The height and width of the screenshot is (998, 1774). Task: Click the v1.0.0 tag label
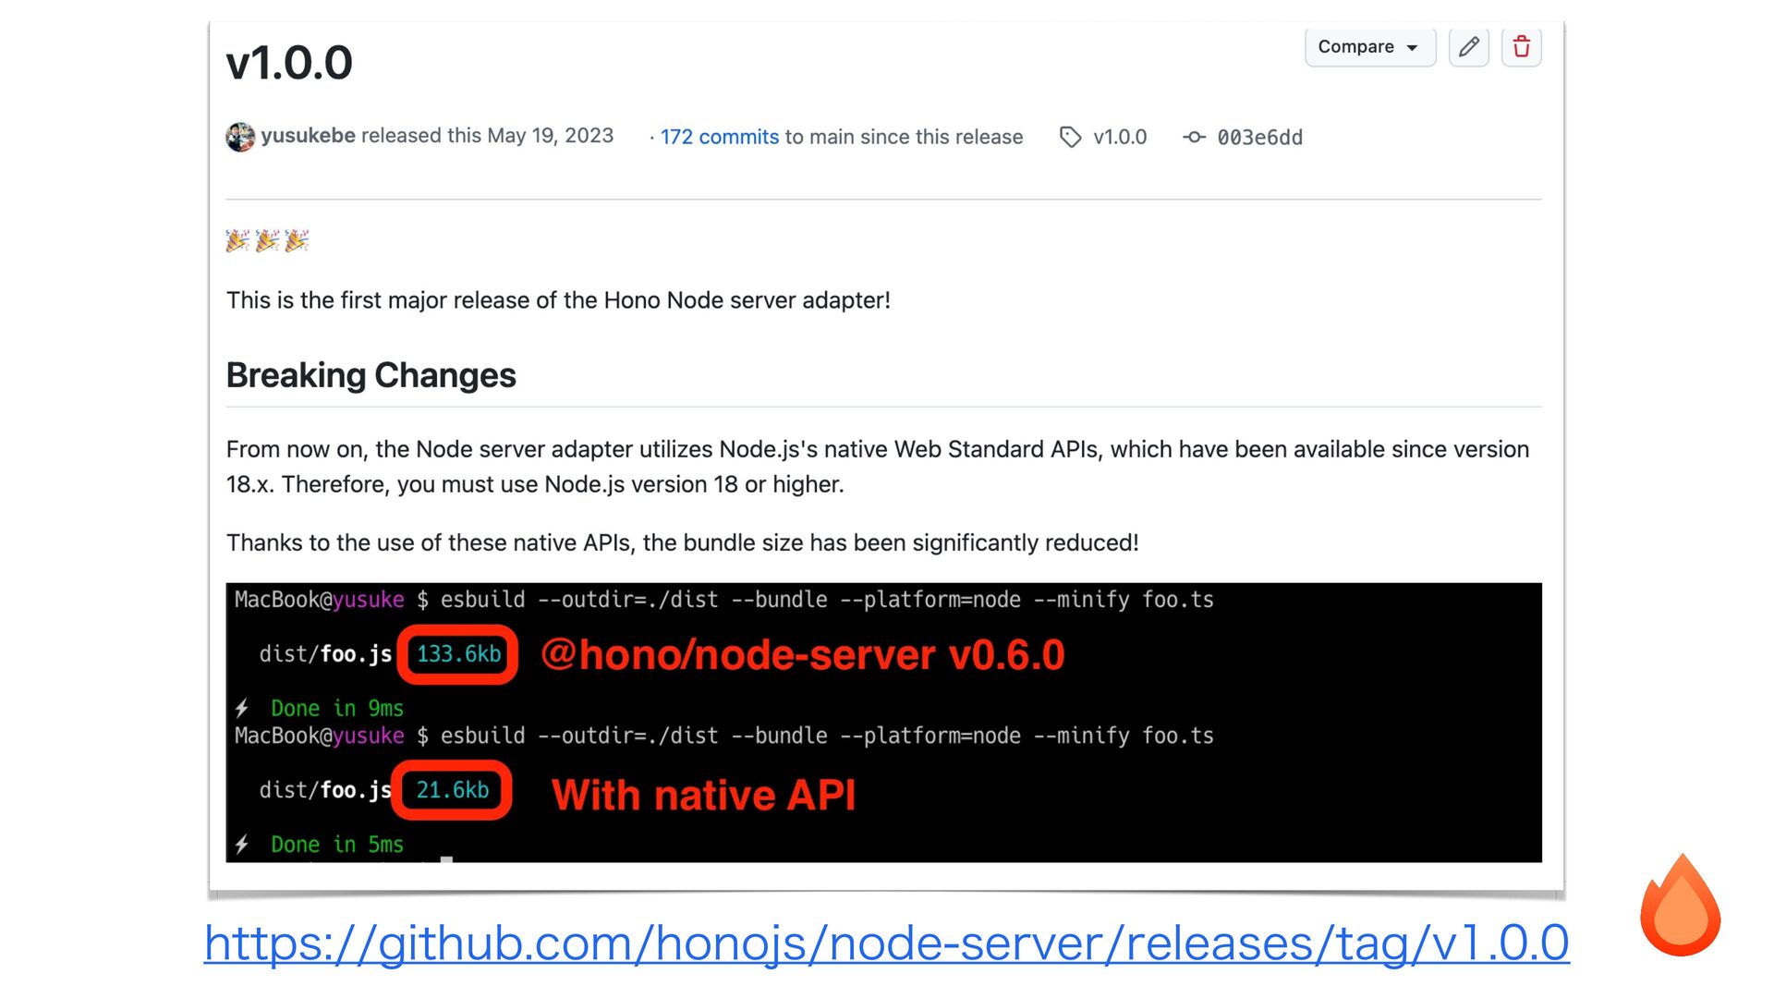point(1120,137)
